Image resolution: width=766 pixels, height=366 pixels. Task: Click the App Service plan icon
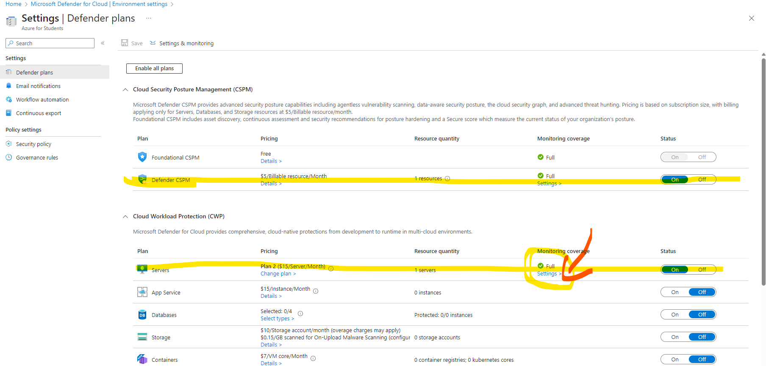coord(142,292)
